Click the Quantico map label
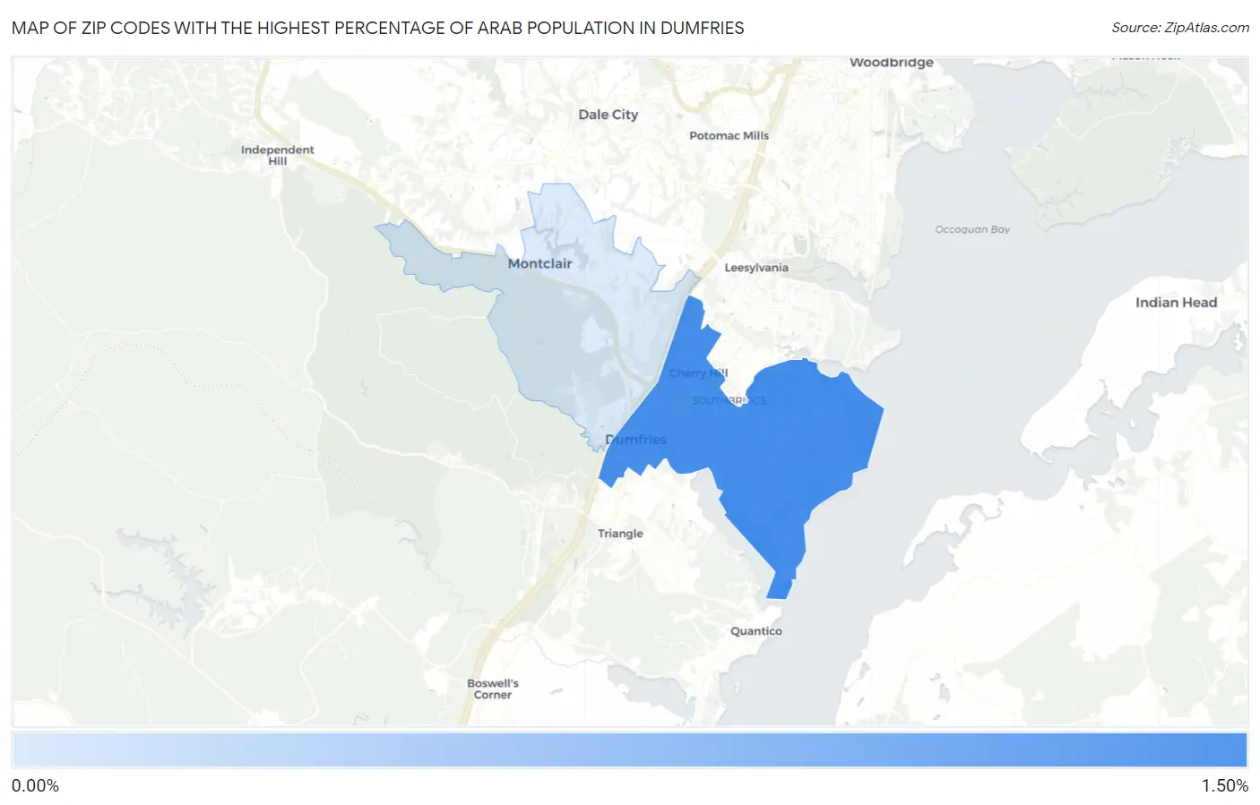1260x805 pixels. pyautogui.click(x=756, y=631)
